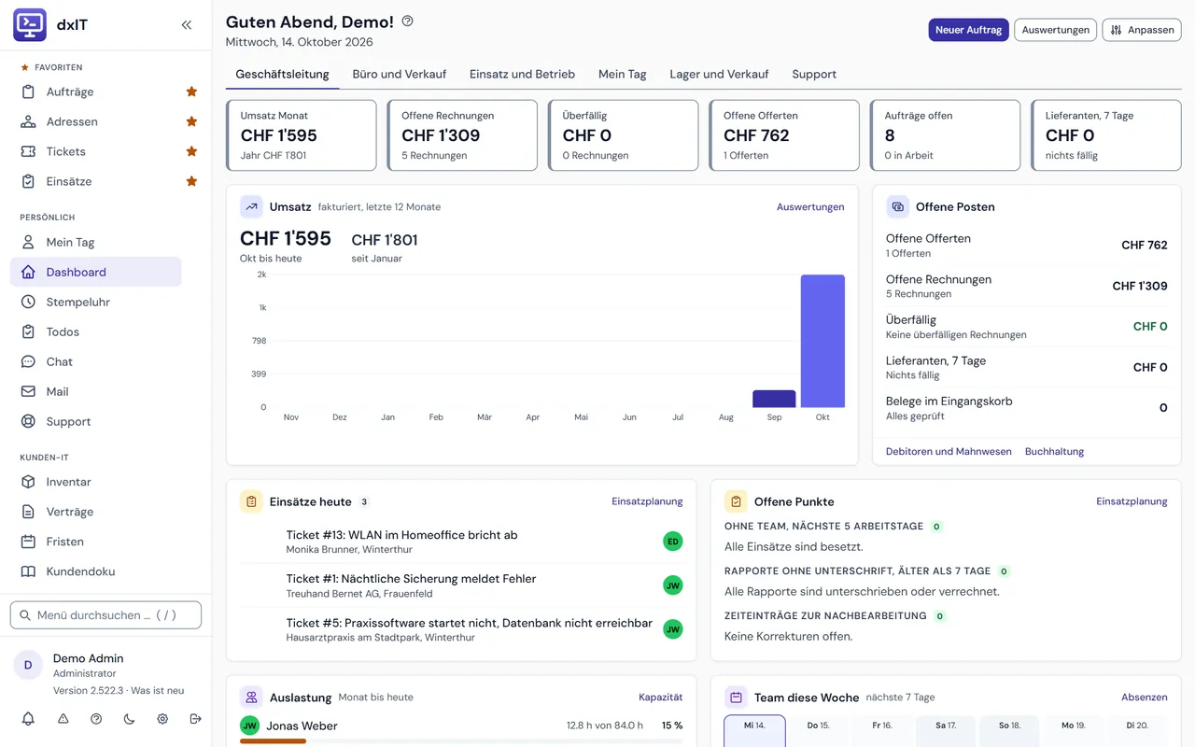Open notifications bell icon

[x=28, y=719]
